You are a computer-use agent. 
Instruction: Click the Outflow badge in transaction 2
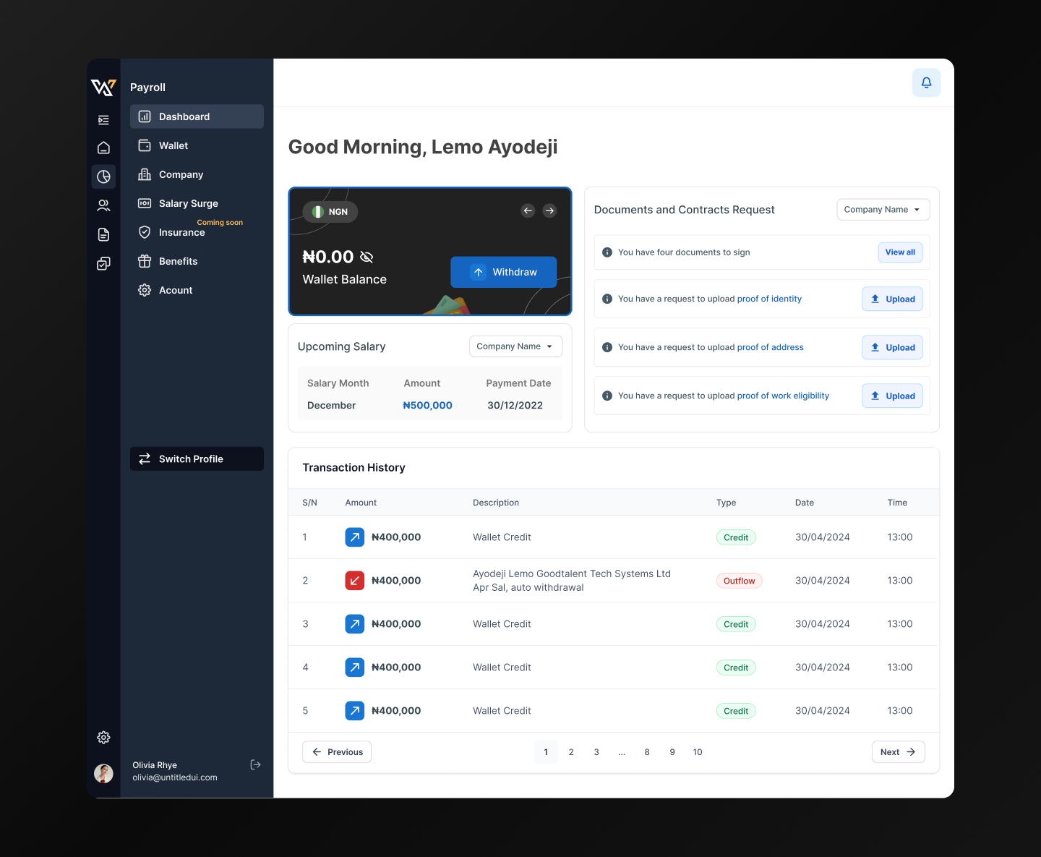[739, 581]
